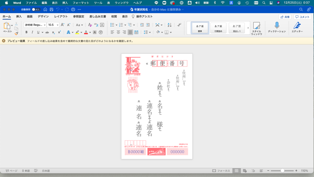Viewport: 314px width, 177px height.
Task: Open the Change Case Aa dropdown
Action: (x=79, y=25)
